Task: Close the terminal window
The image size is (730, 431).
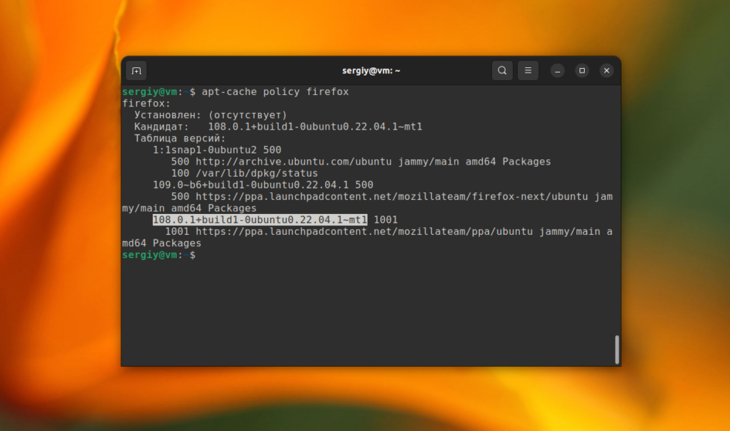Action: click(x=606, y=71)
